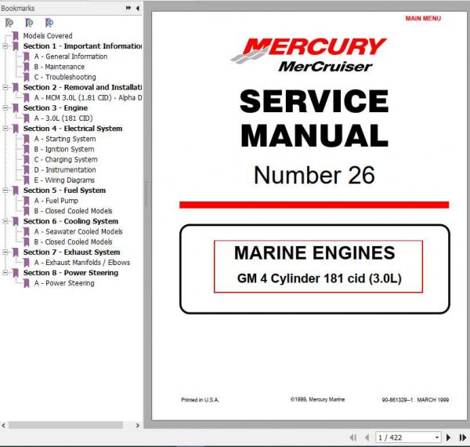The width and height of the screenshot is (470, 447).
Task: Click bookmarks scrollbar left arrow
Action: [x=4, y=425]
